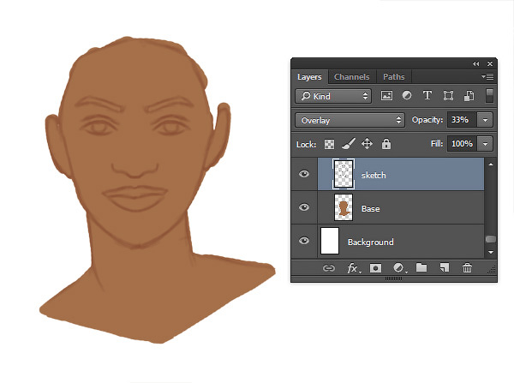Click the Add layer style fx button
The image size is (514, 383).
pyautogui.click(x=353, y=268)
